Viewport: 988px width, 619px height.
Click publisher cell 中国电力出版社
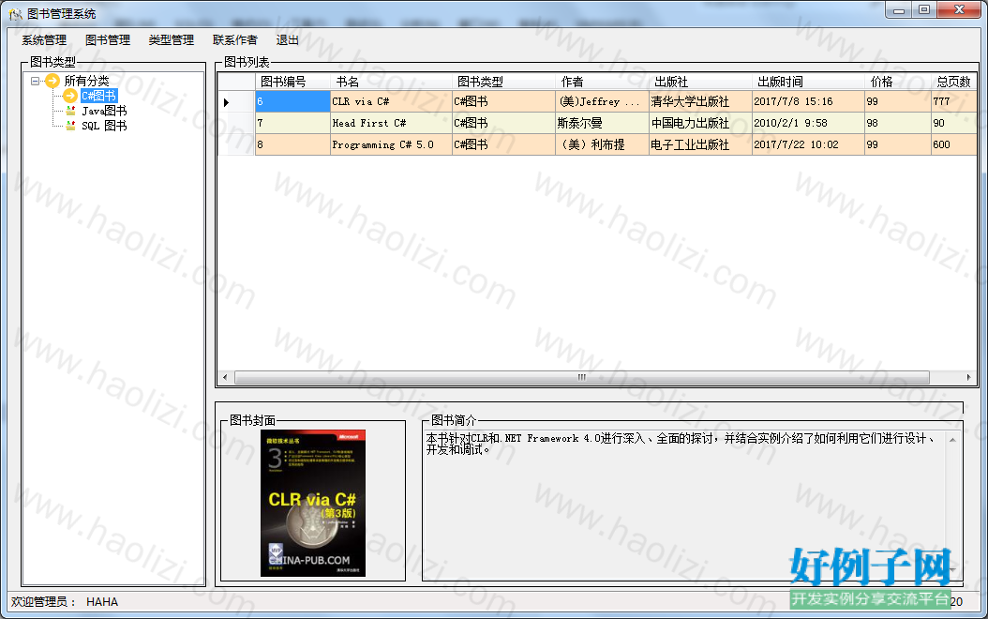[700, 123]
